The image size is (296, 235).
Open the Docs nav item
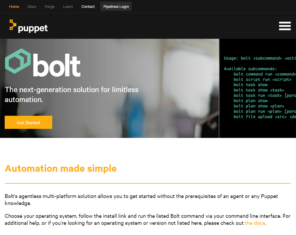[32, 7]
